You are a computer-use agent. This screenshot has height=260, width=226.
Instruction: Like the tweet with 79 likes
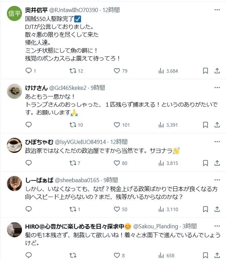pos(117,71)
